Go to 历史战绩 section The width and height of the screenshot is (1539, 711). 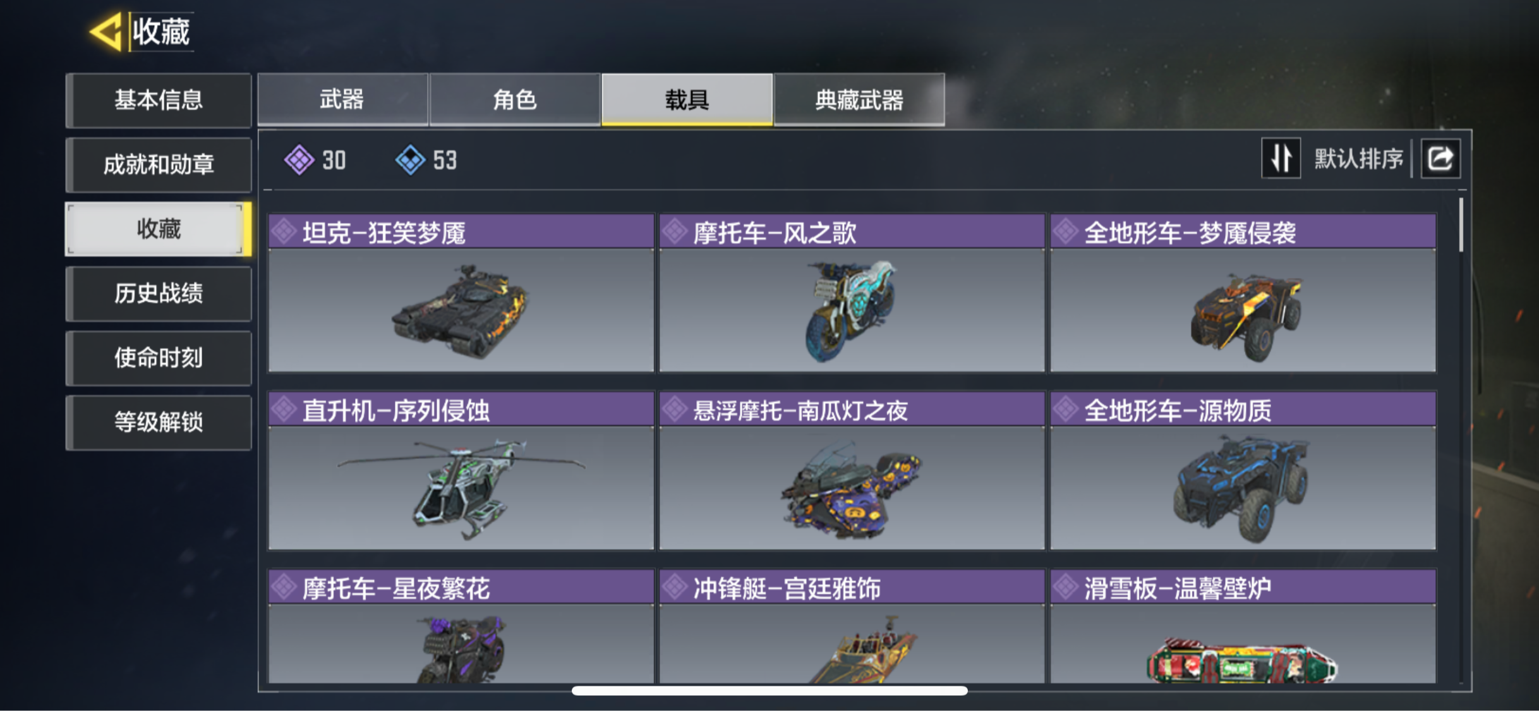[159, 294]
